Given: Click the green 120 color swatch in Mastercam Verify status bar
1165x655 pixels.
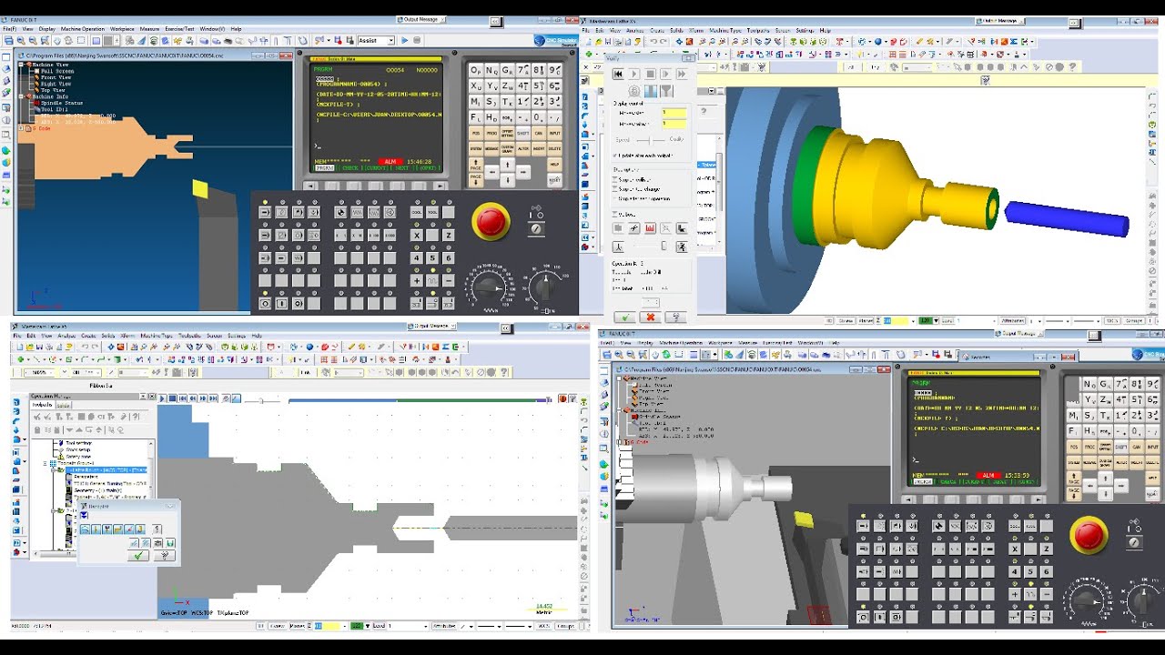Looking at the screenshot, I should click(x=924, y=321).
